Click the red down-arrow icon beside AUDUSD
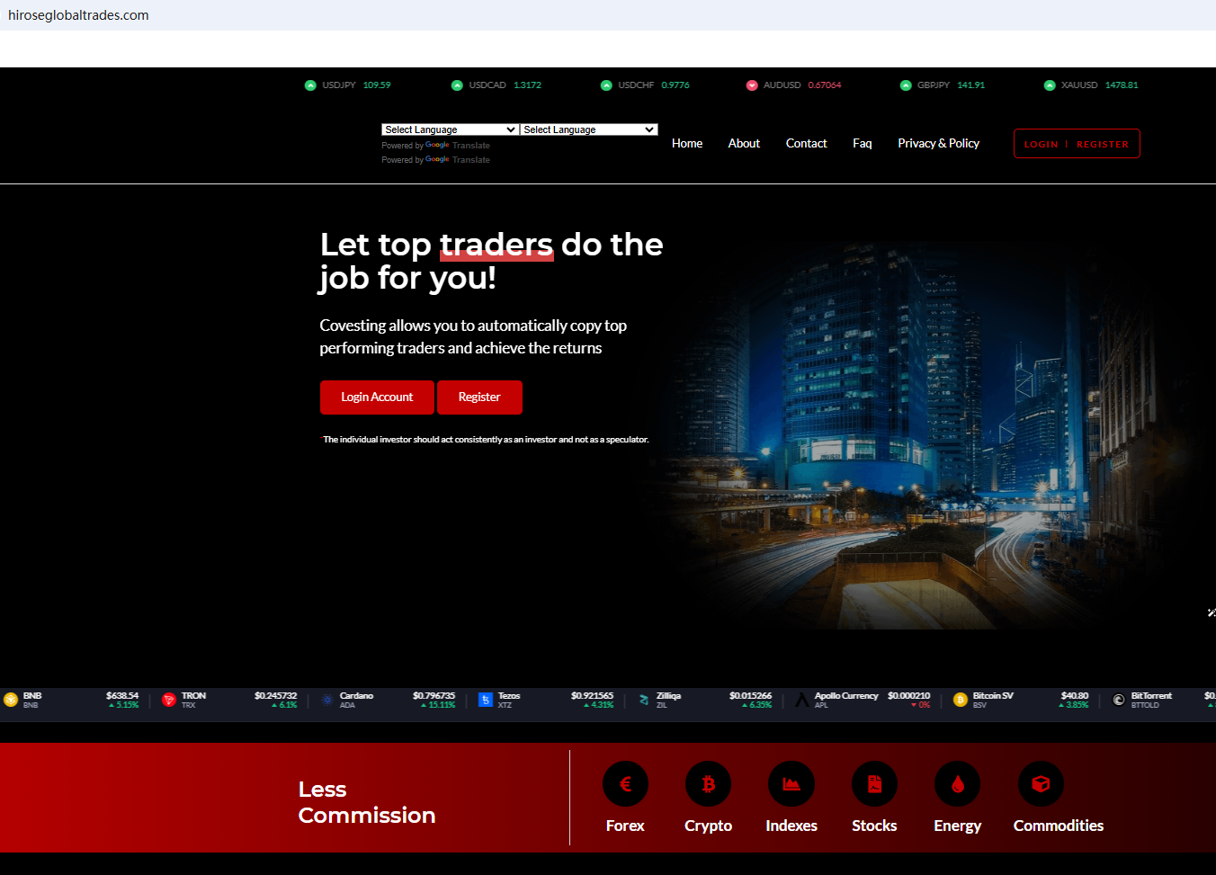The image size is (1216, 875). point(752,85)
